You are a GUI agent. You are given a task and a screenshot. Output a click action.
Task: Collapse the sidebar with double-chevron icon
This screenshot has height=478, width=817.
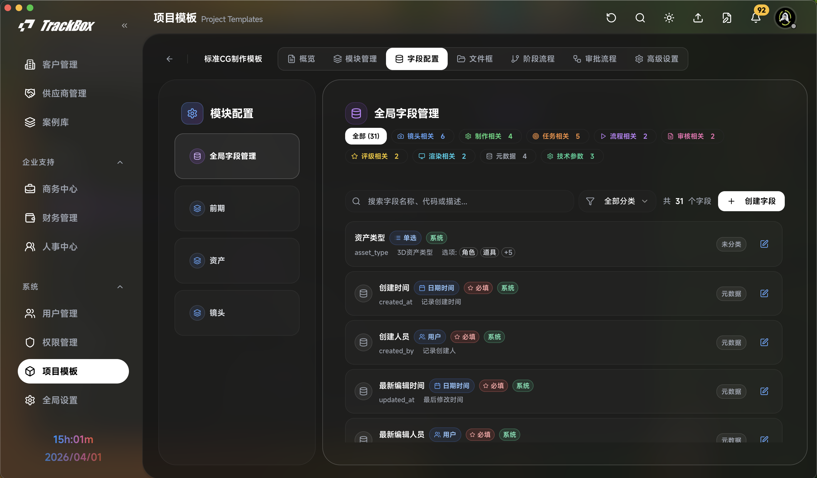coord(124,25)
